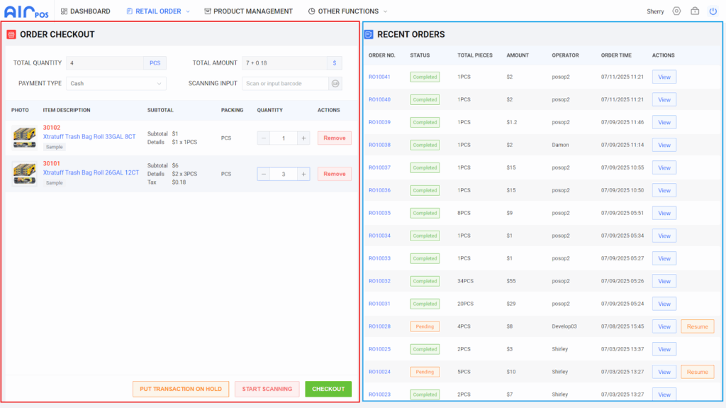Image resolution: width=726 pixels, height=408 pixels.
Task: Resume pending order RO10028
Action: 697,326
